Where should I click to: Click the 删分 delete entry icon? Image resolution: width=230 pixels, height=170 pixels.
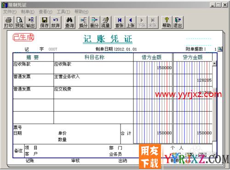pos(94,23)
